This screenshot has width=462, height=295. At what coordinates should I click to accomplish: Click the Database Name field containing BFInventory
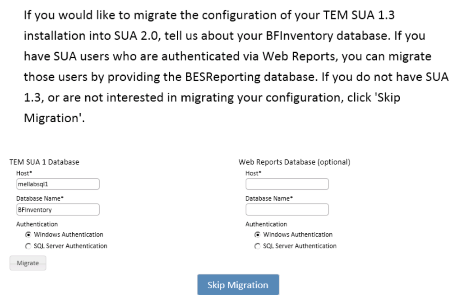[58, 209]
